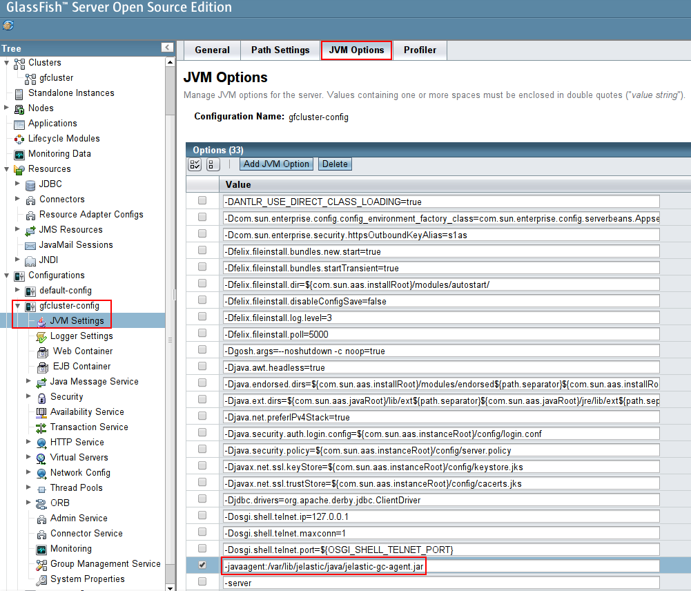This screenshot has width=691, height=591.
Task: Click the Monitoring Data icon in tree
Action: pos(19,154)
